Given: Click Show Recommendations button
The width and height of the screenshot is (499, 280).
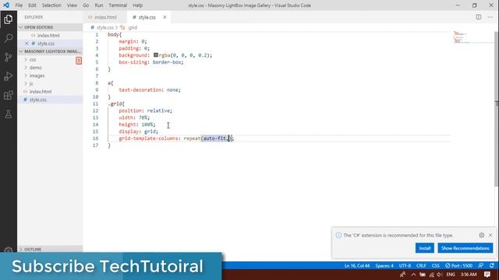Looking at the screenshot, I should tap(465, 248).
